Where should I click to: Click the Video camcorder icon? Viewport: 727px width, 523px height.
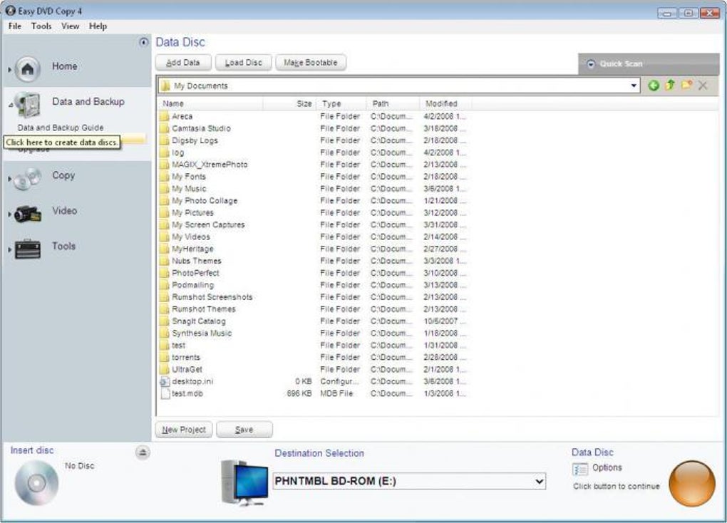[x=28, y=214]
